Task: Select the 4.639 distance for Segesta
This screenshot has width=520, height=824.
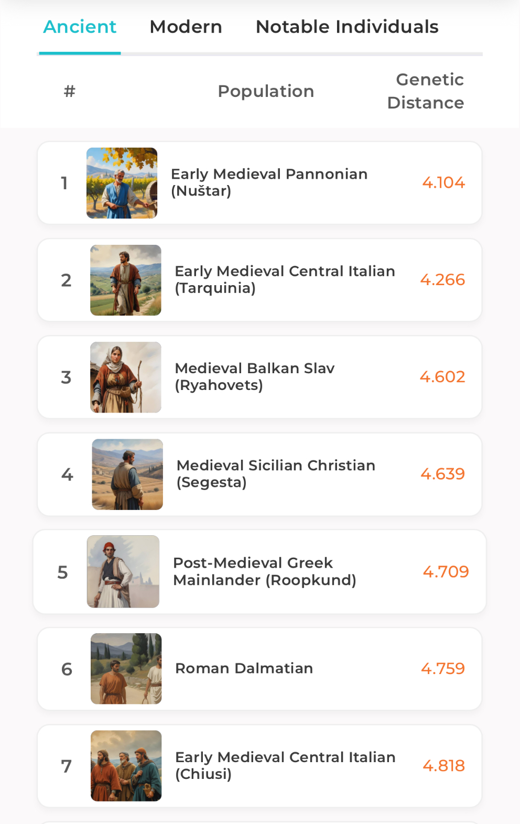Action: point(442,474)
